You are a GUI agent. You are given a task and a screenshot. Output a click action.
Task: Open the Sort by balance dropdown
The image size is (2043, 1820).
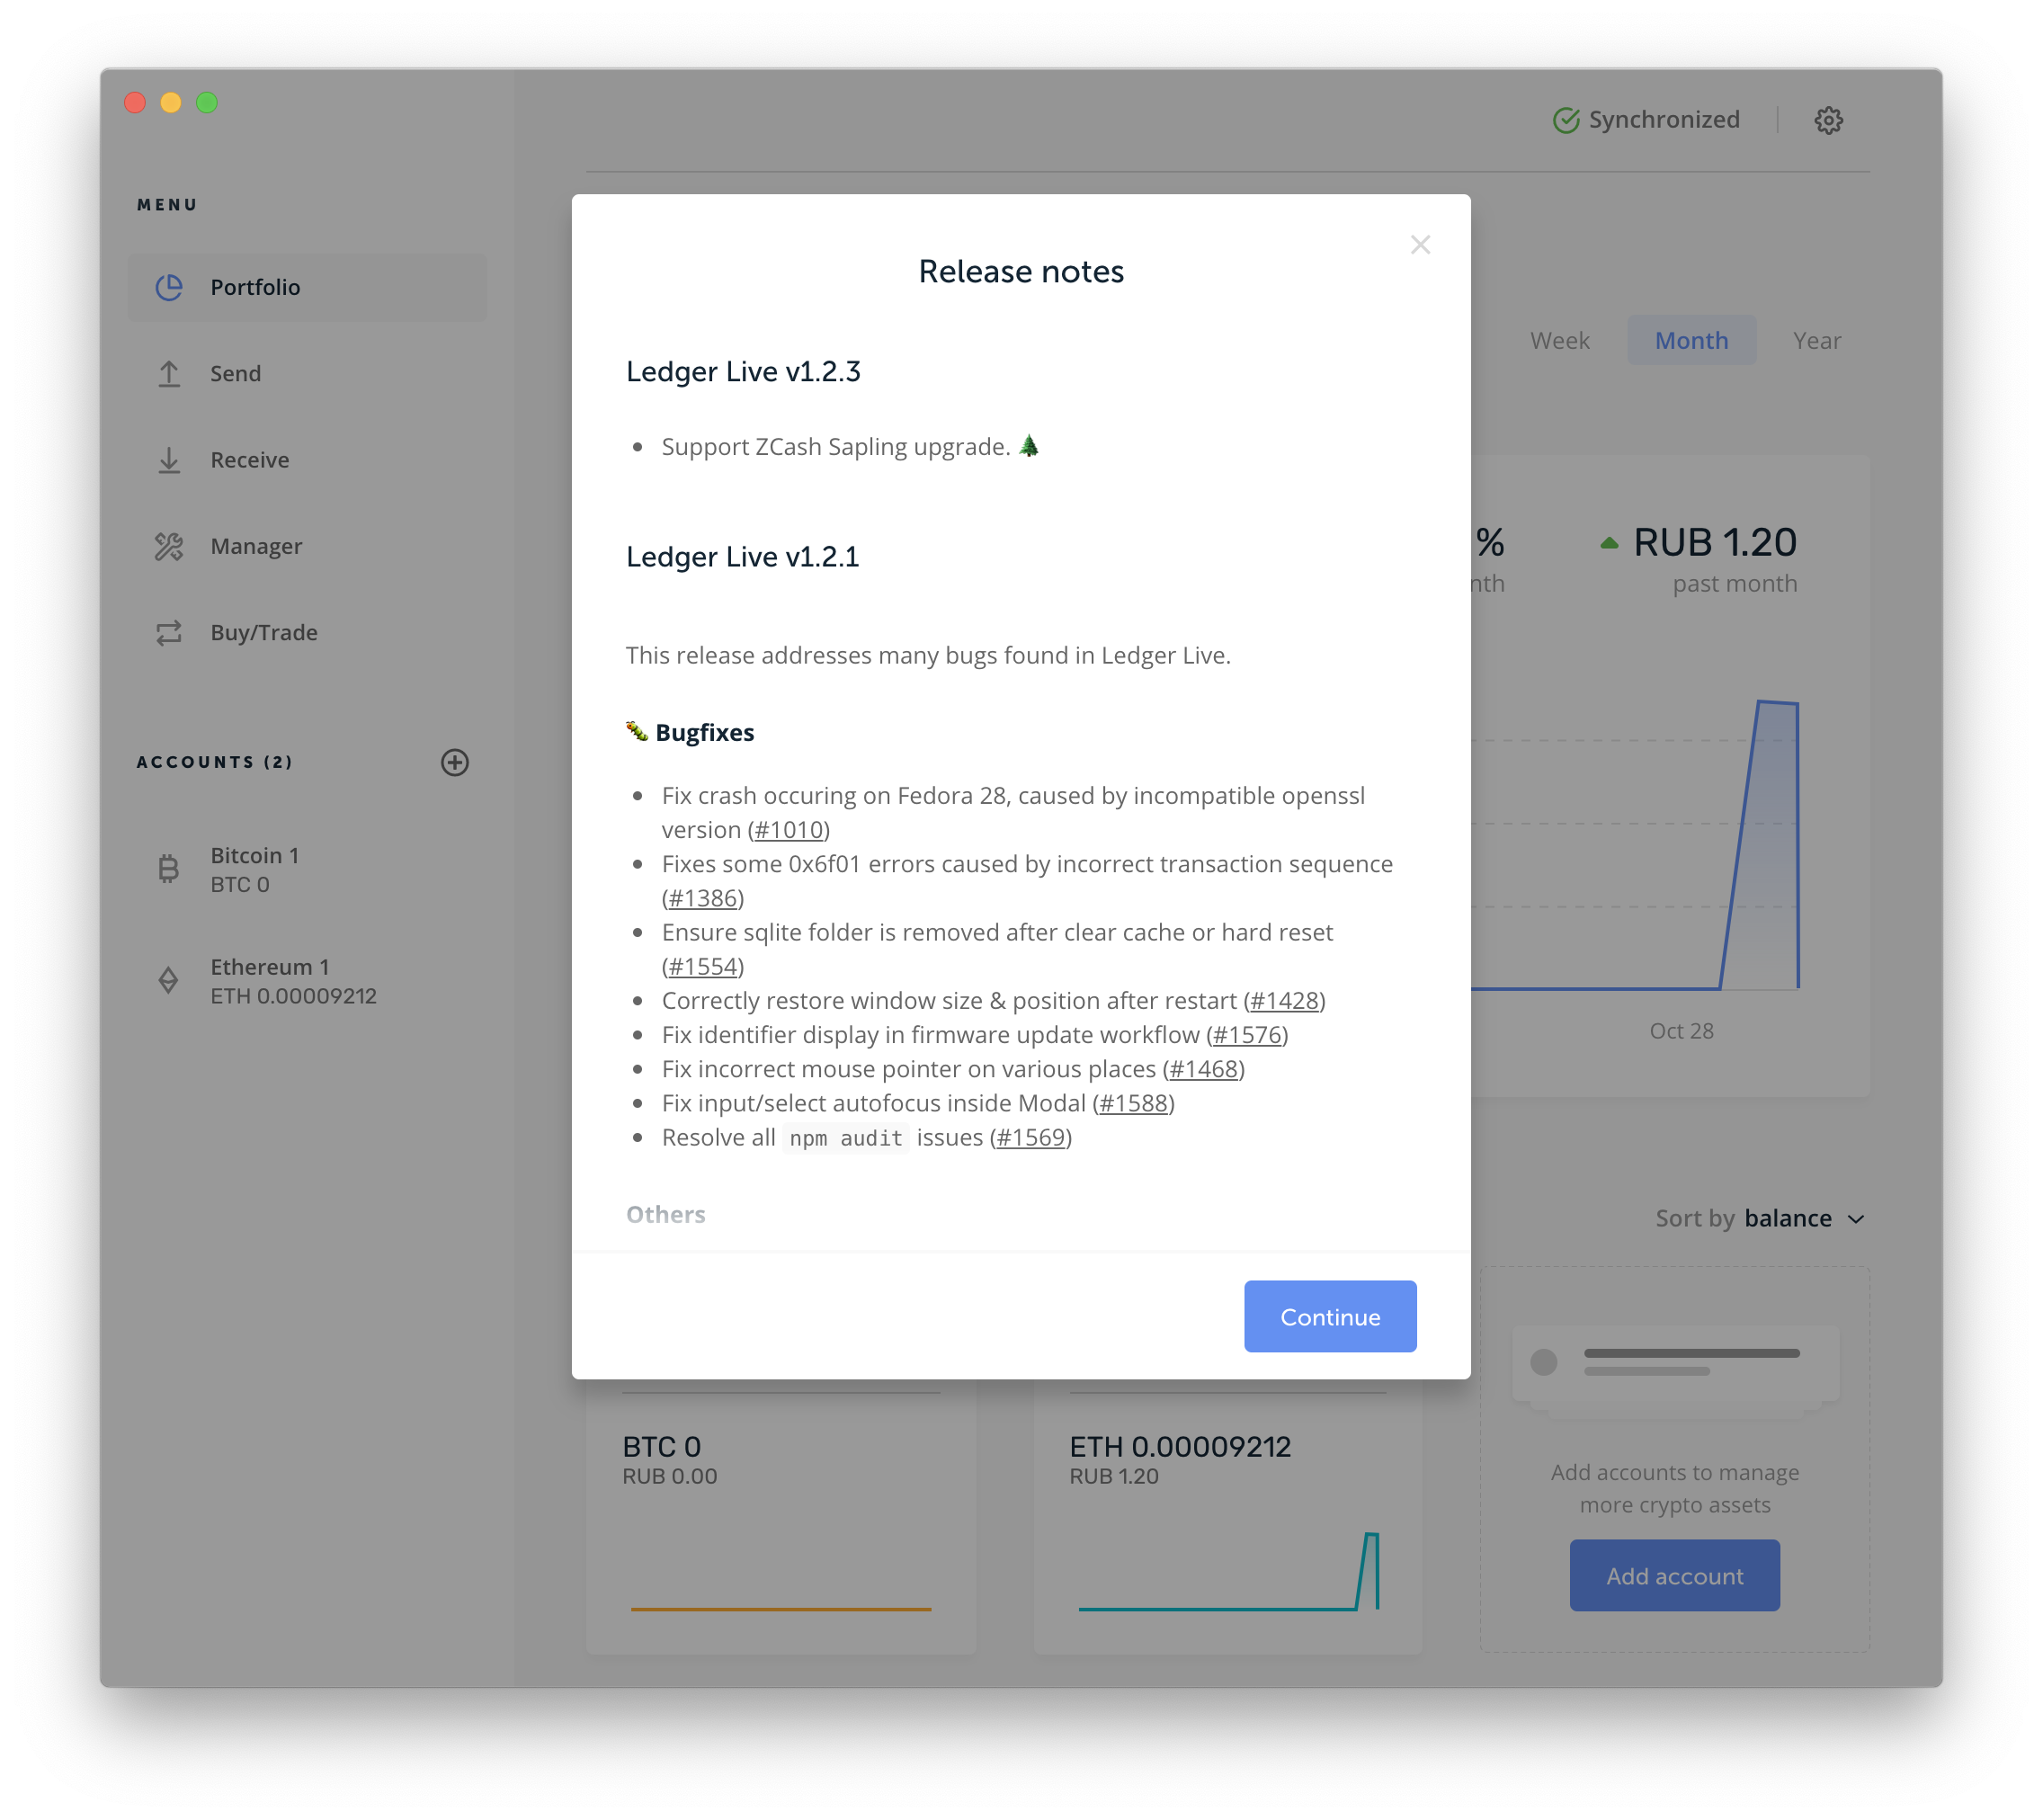click(x=1760, y=1218)
